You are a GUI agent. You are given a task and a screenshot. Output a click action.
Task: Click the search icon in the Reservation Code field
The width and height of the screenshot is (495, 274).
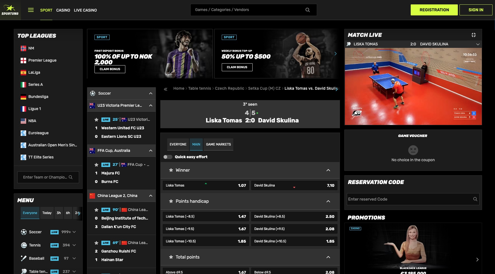[x=475, y=199]
